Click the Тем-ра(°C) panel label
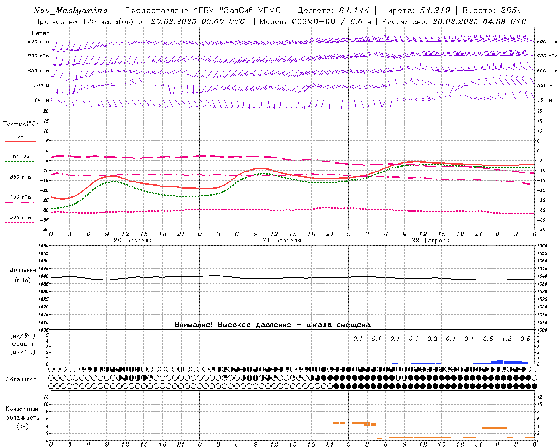560x448 pixels. point(21,124)
